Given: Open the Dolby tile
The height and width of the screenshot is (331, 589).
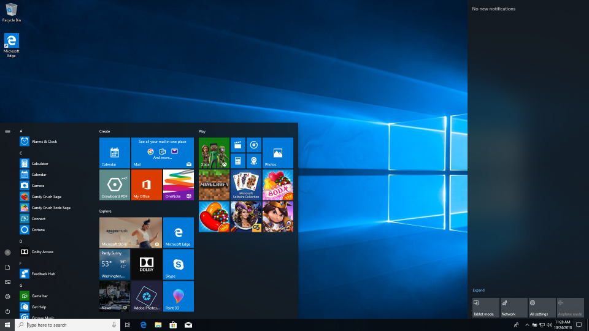Looking at the screenshot, I should click(147, 264).
